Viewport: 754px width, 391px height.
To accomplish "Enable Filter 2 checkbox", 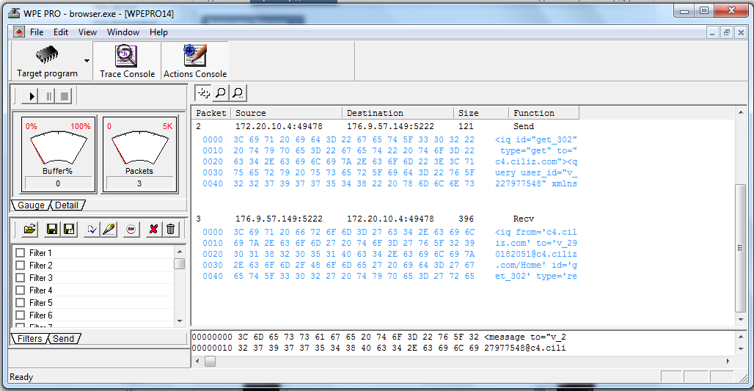I will pos(21,266).
